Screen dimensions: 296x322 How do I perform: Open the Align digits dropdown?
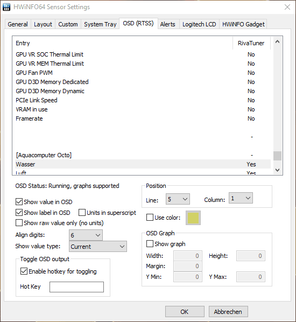pyautogui.click(x=86, y=235)
